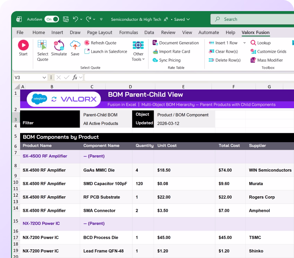Click the Mass Modifier button label
294x258 pixels.
(270, 60)
